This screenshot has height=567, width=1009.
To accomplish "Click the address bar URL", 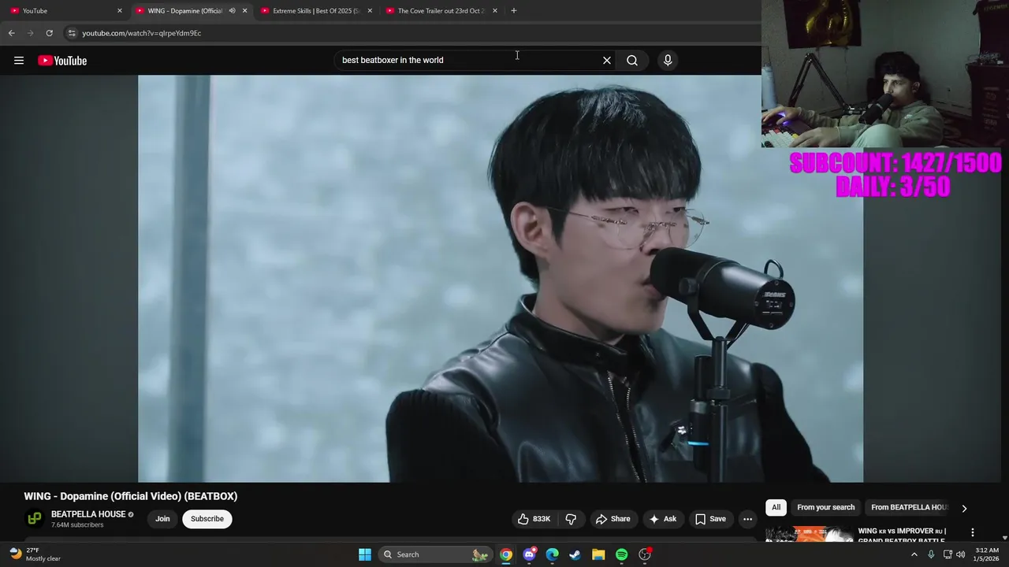I will [142, 33].
